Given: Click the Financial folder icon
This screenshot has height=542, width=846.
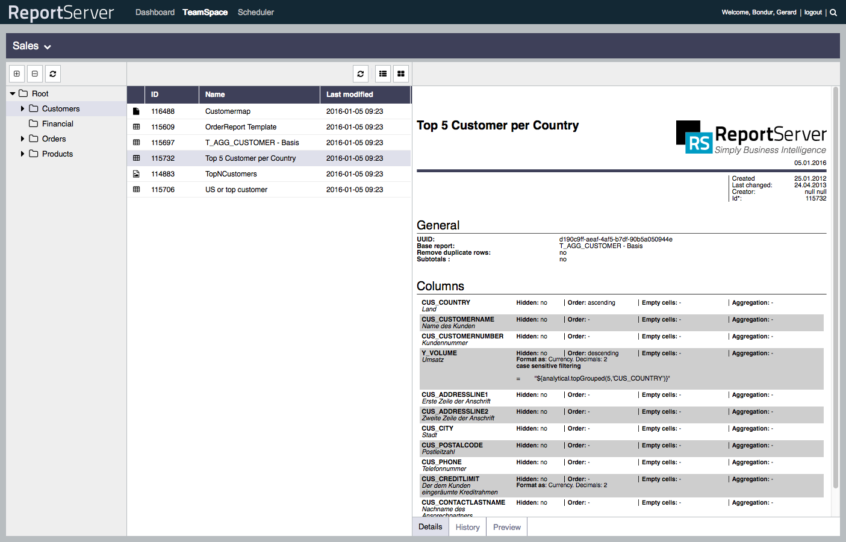Looking at the screenshot, I should (x=34, y=123).
